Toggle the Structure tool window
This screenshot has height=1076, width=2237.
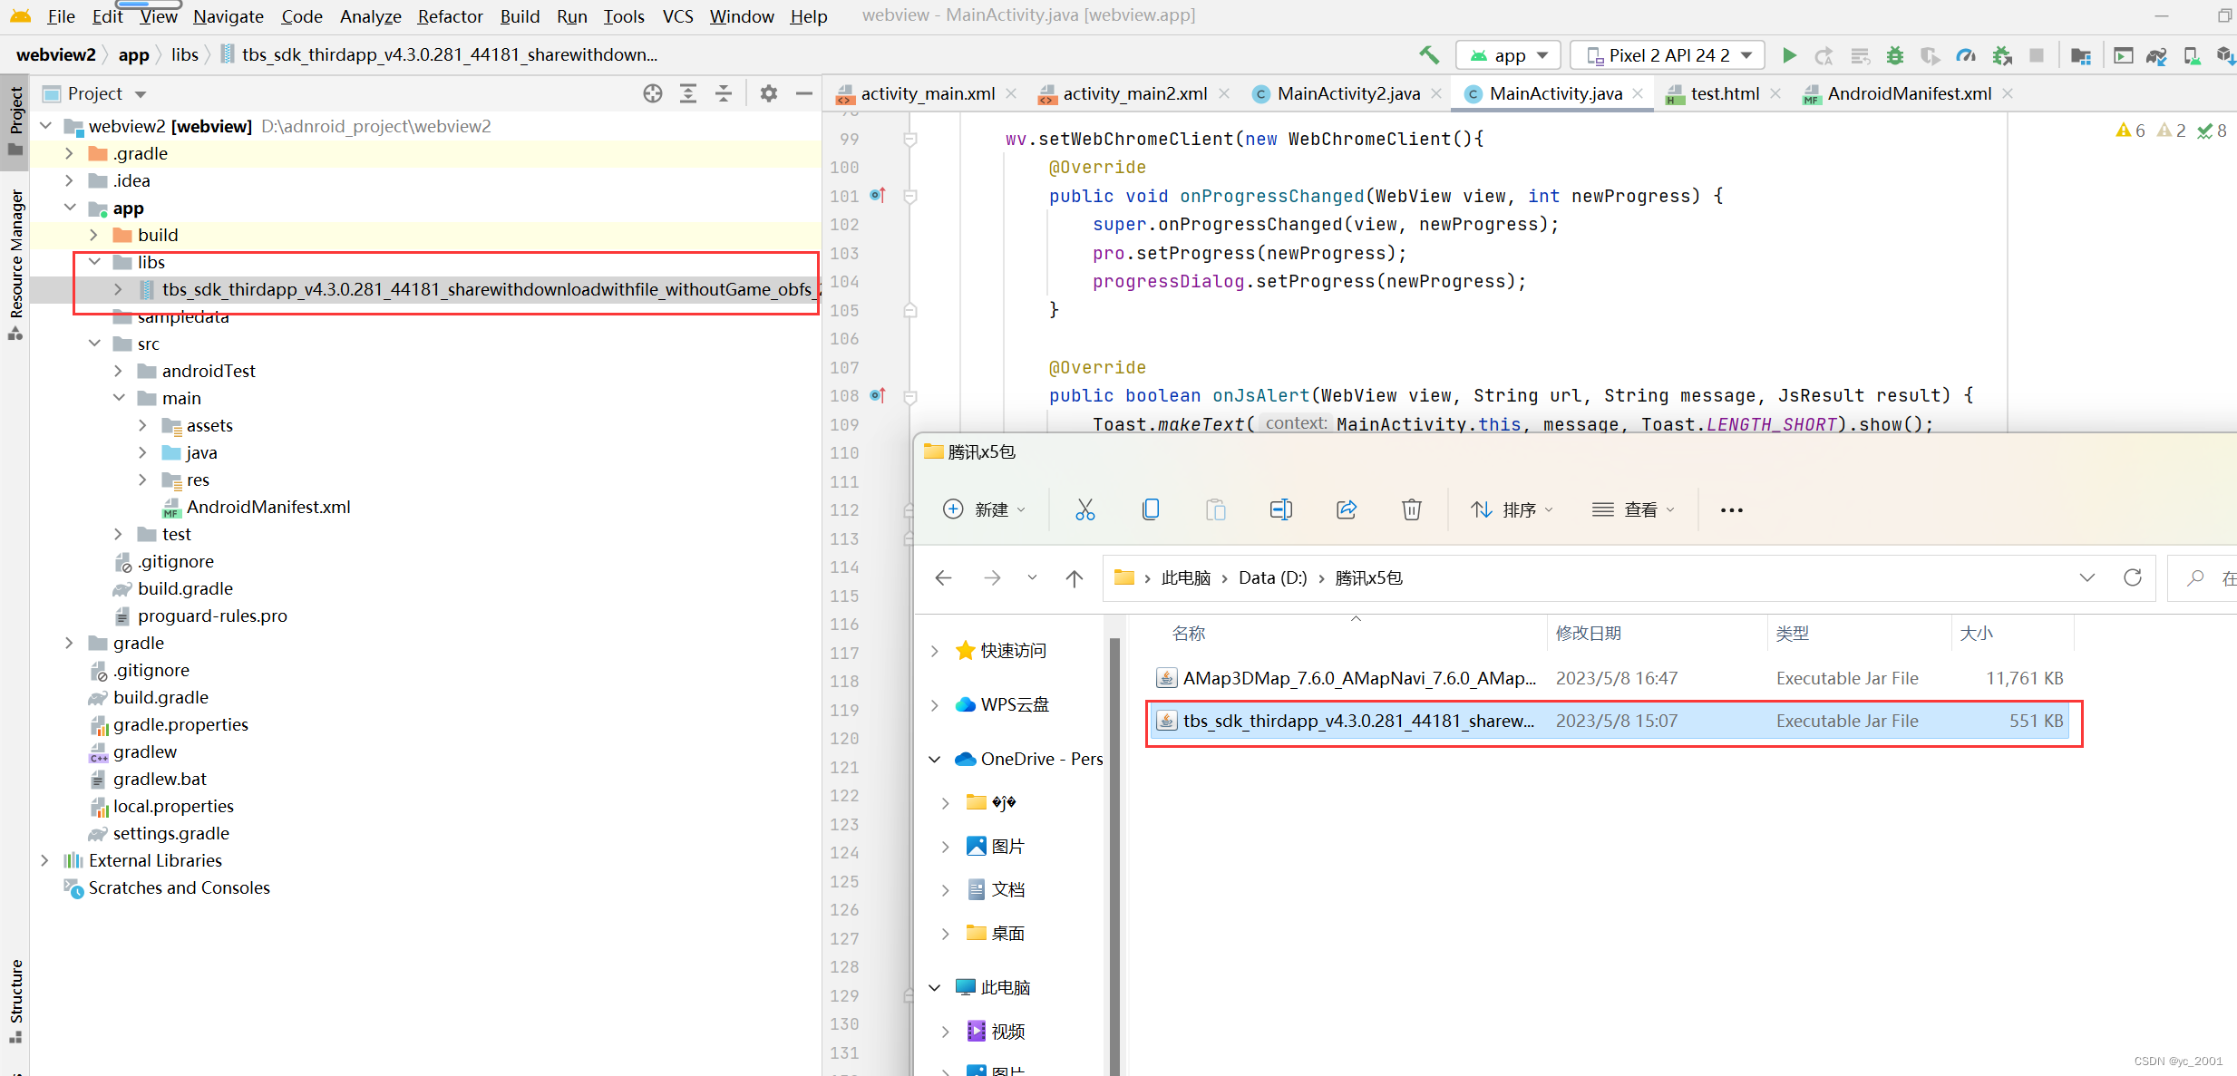click(x=15, y=998)
